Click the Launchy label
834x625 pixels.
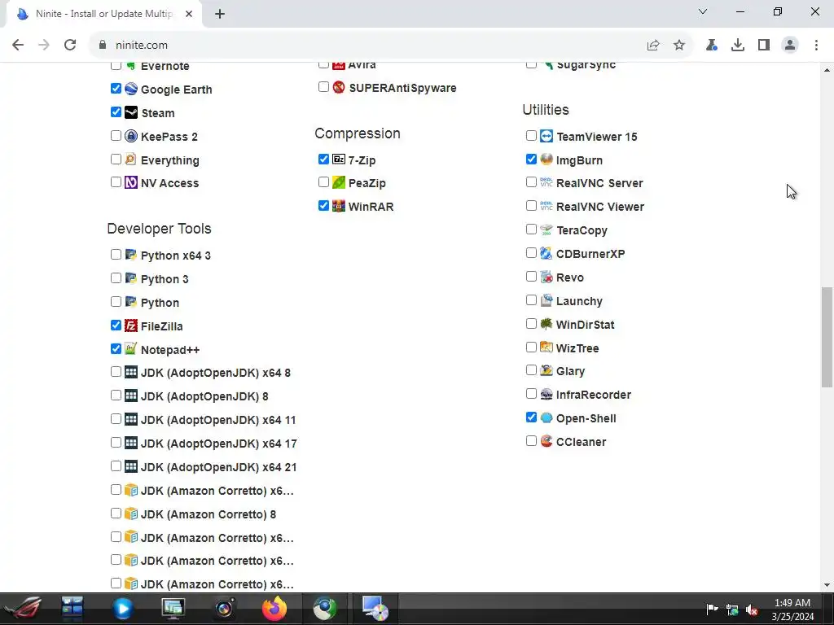coord(579,301)
